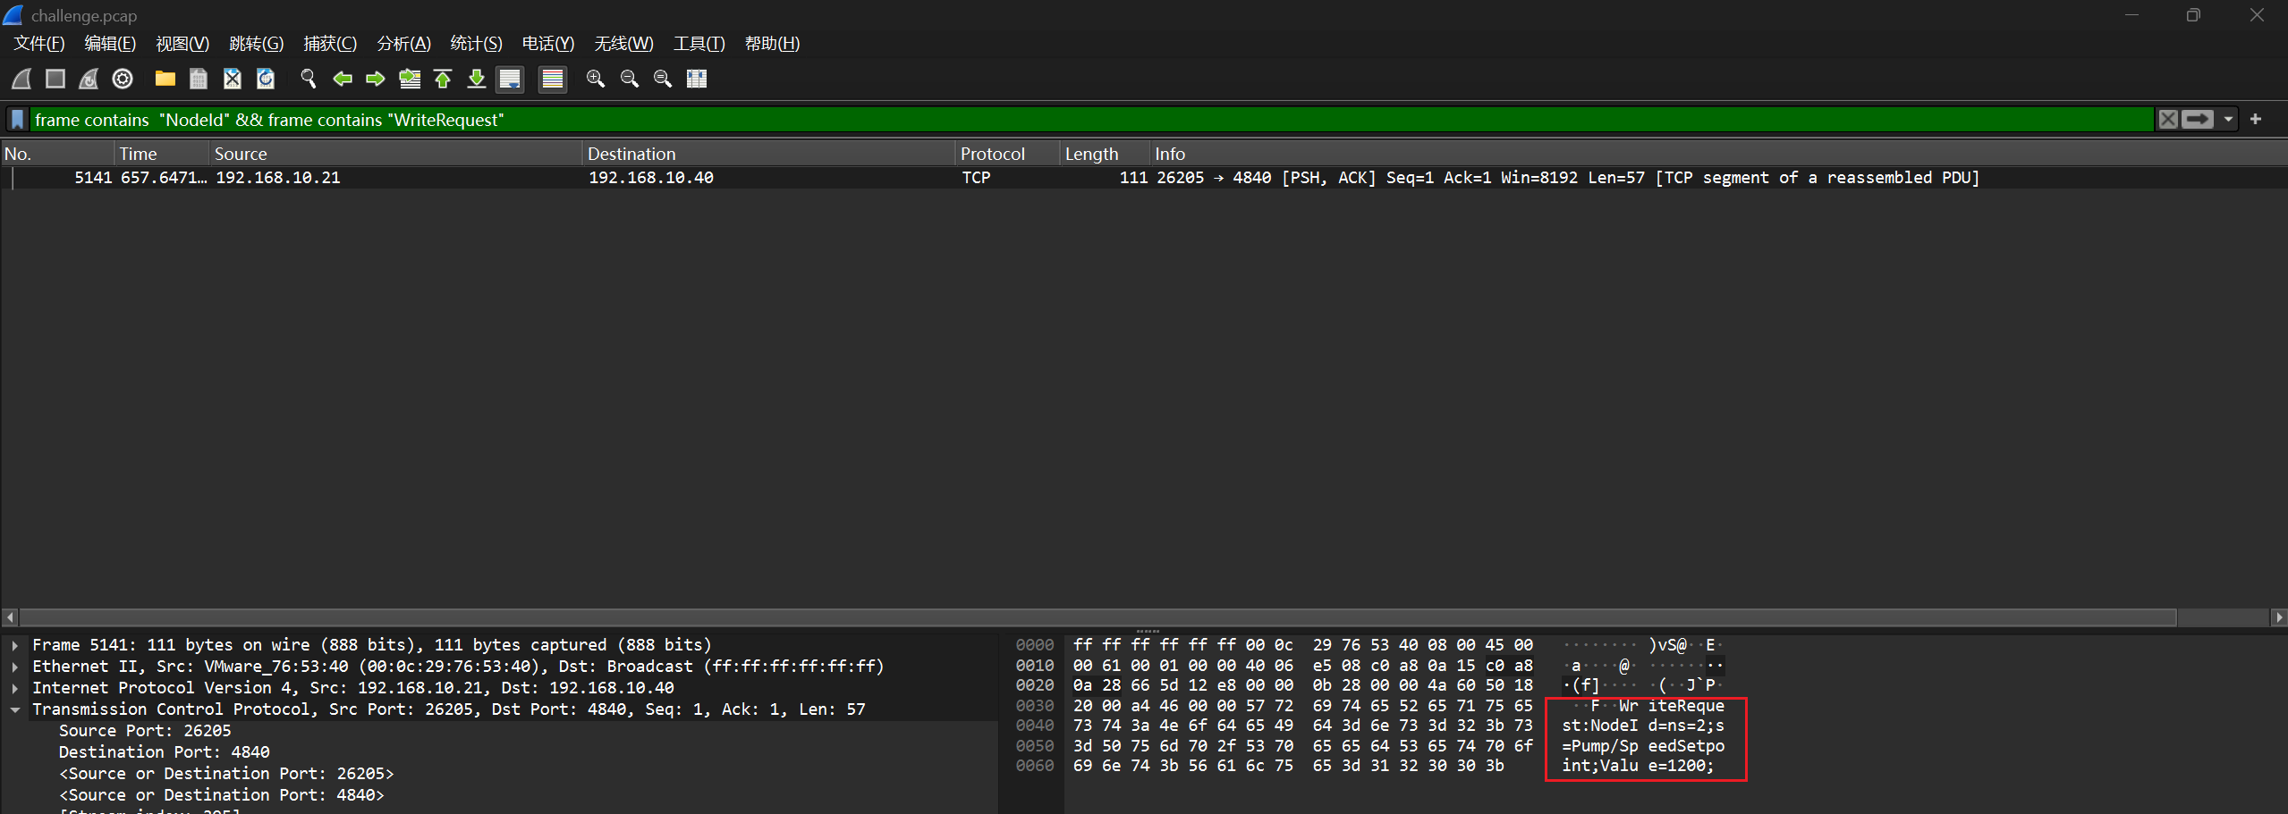
Task: Click the find packet magnifier icon
Action: coord(309,79)
